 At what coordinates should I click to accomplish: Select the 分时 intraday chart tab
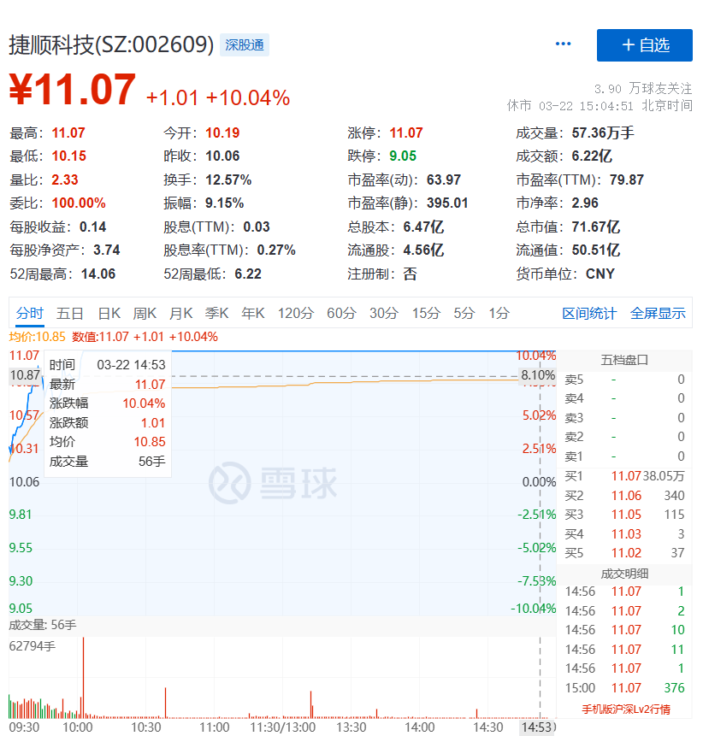tap(29, 313)
